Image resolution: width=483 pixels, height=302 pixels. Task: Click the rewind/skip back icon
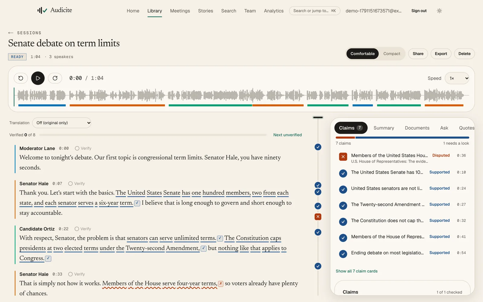pyautogui.click(x=21, y=78)
